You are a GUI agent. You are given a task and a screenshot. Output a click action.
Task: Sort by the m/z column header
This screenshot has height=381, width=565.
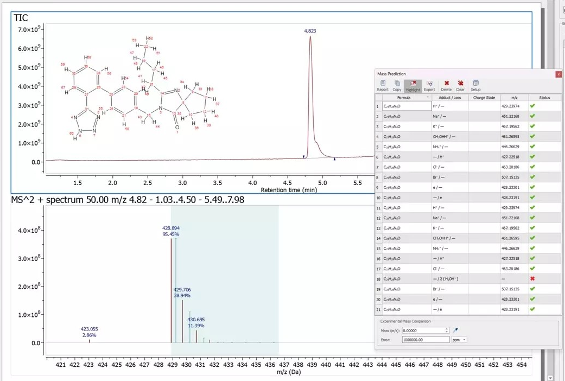[514, 98]
